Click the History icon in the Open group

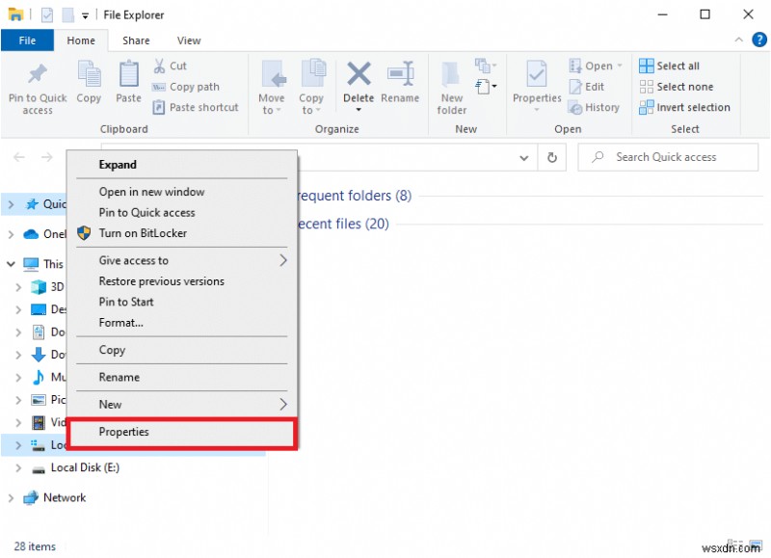[x=595, y=107]
